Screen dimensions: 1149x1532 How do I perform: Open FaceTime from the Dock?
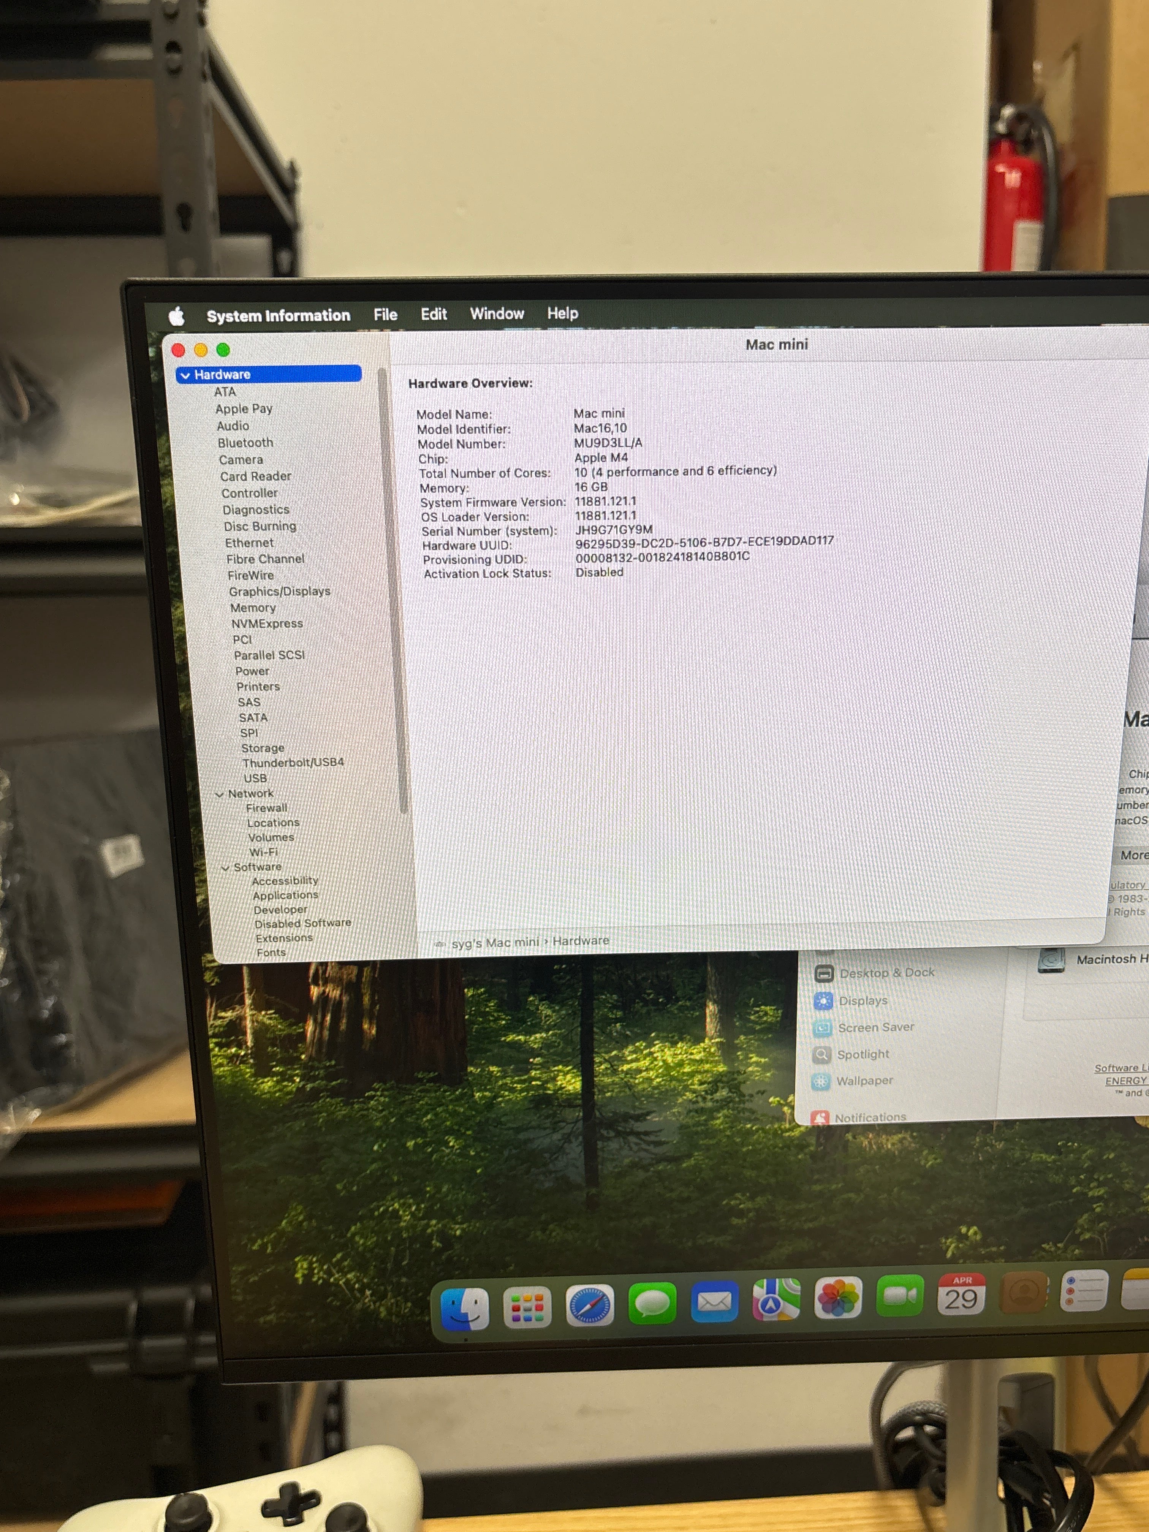pos(901,1296)
